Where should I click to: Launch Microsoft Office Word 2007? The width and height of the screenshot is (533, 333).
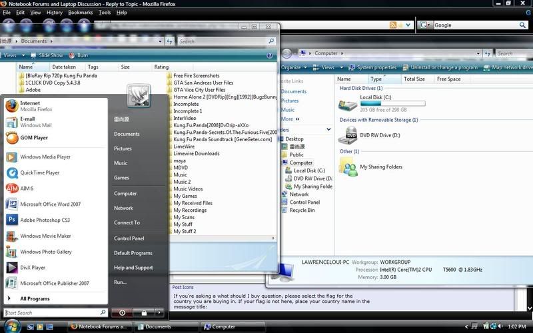coord(56,204)
